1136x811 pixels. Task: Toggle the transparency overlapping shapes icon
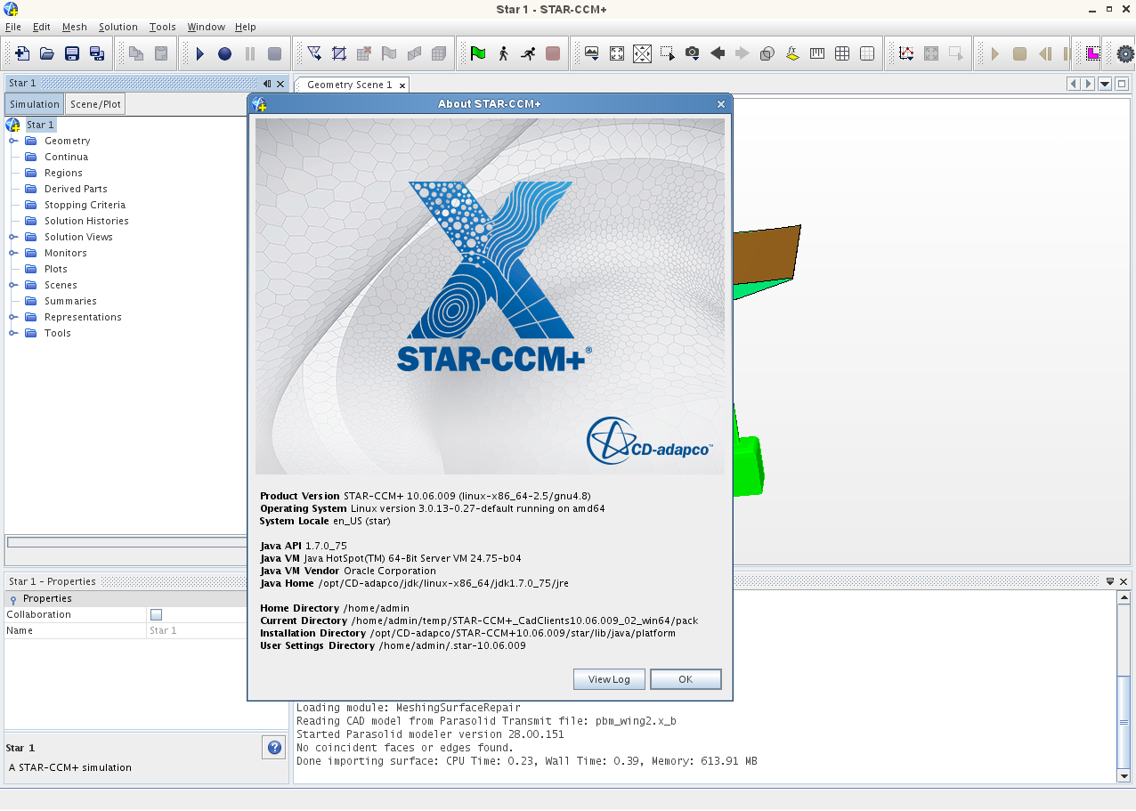(767, 53)
